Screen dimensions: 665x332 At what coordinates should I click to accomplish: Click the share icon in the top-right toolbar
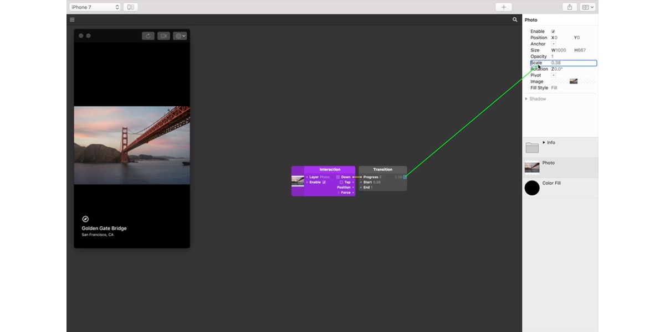[570, 7]
